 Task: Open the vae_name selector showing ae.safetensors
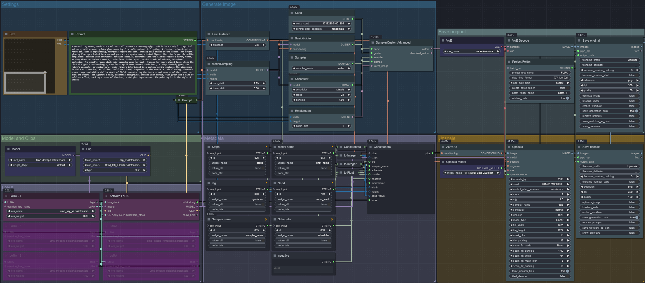click(x=472, y=51)
